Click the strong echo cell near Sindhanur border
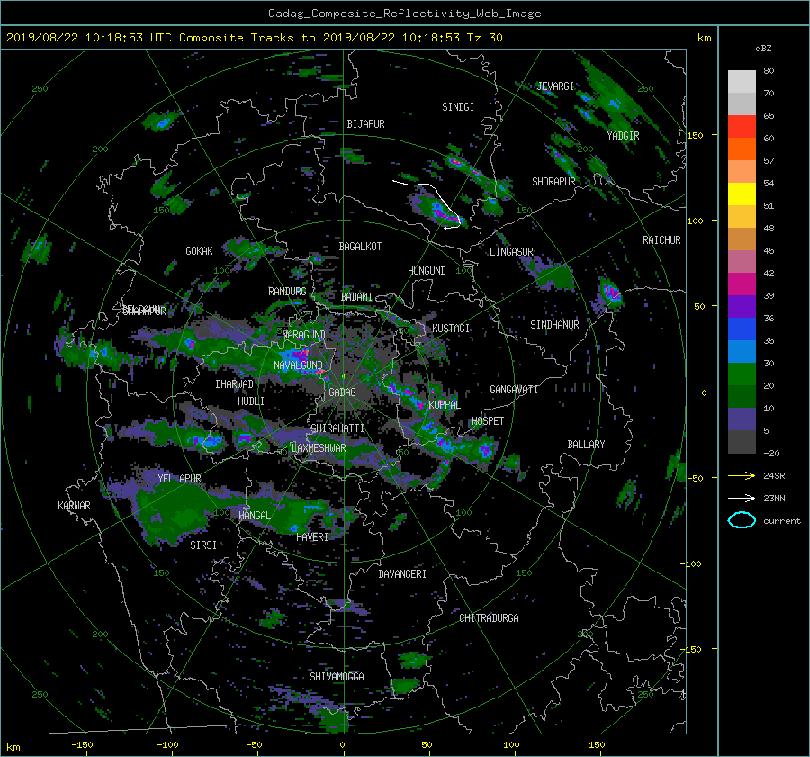The height and width of the screenshot is (757, 810). click(x=611, y=293)
